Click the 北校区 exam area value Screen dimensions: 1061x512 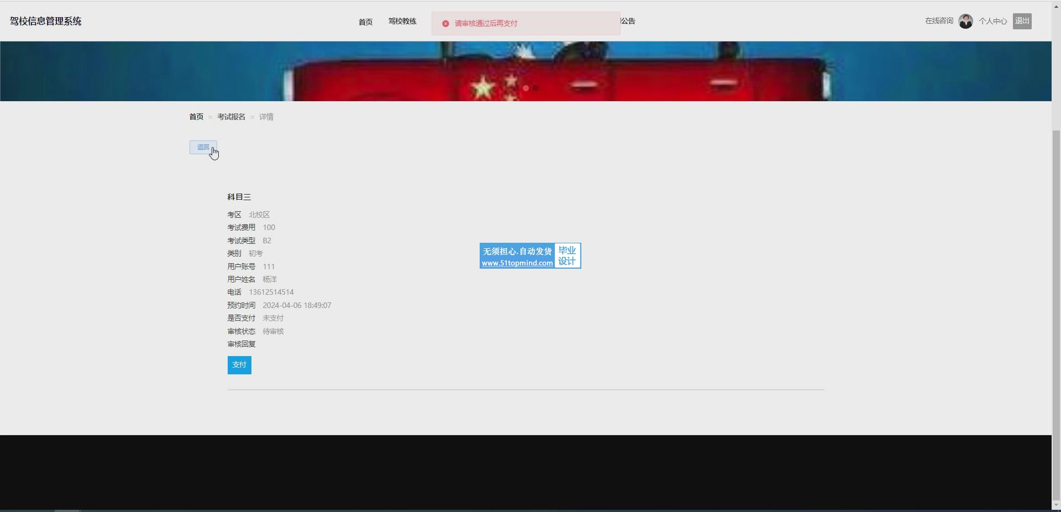259,215
